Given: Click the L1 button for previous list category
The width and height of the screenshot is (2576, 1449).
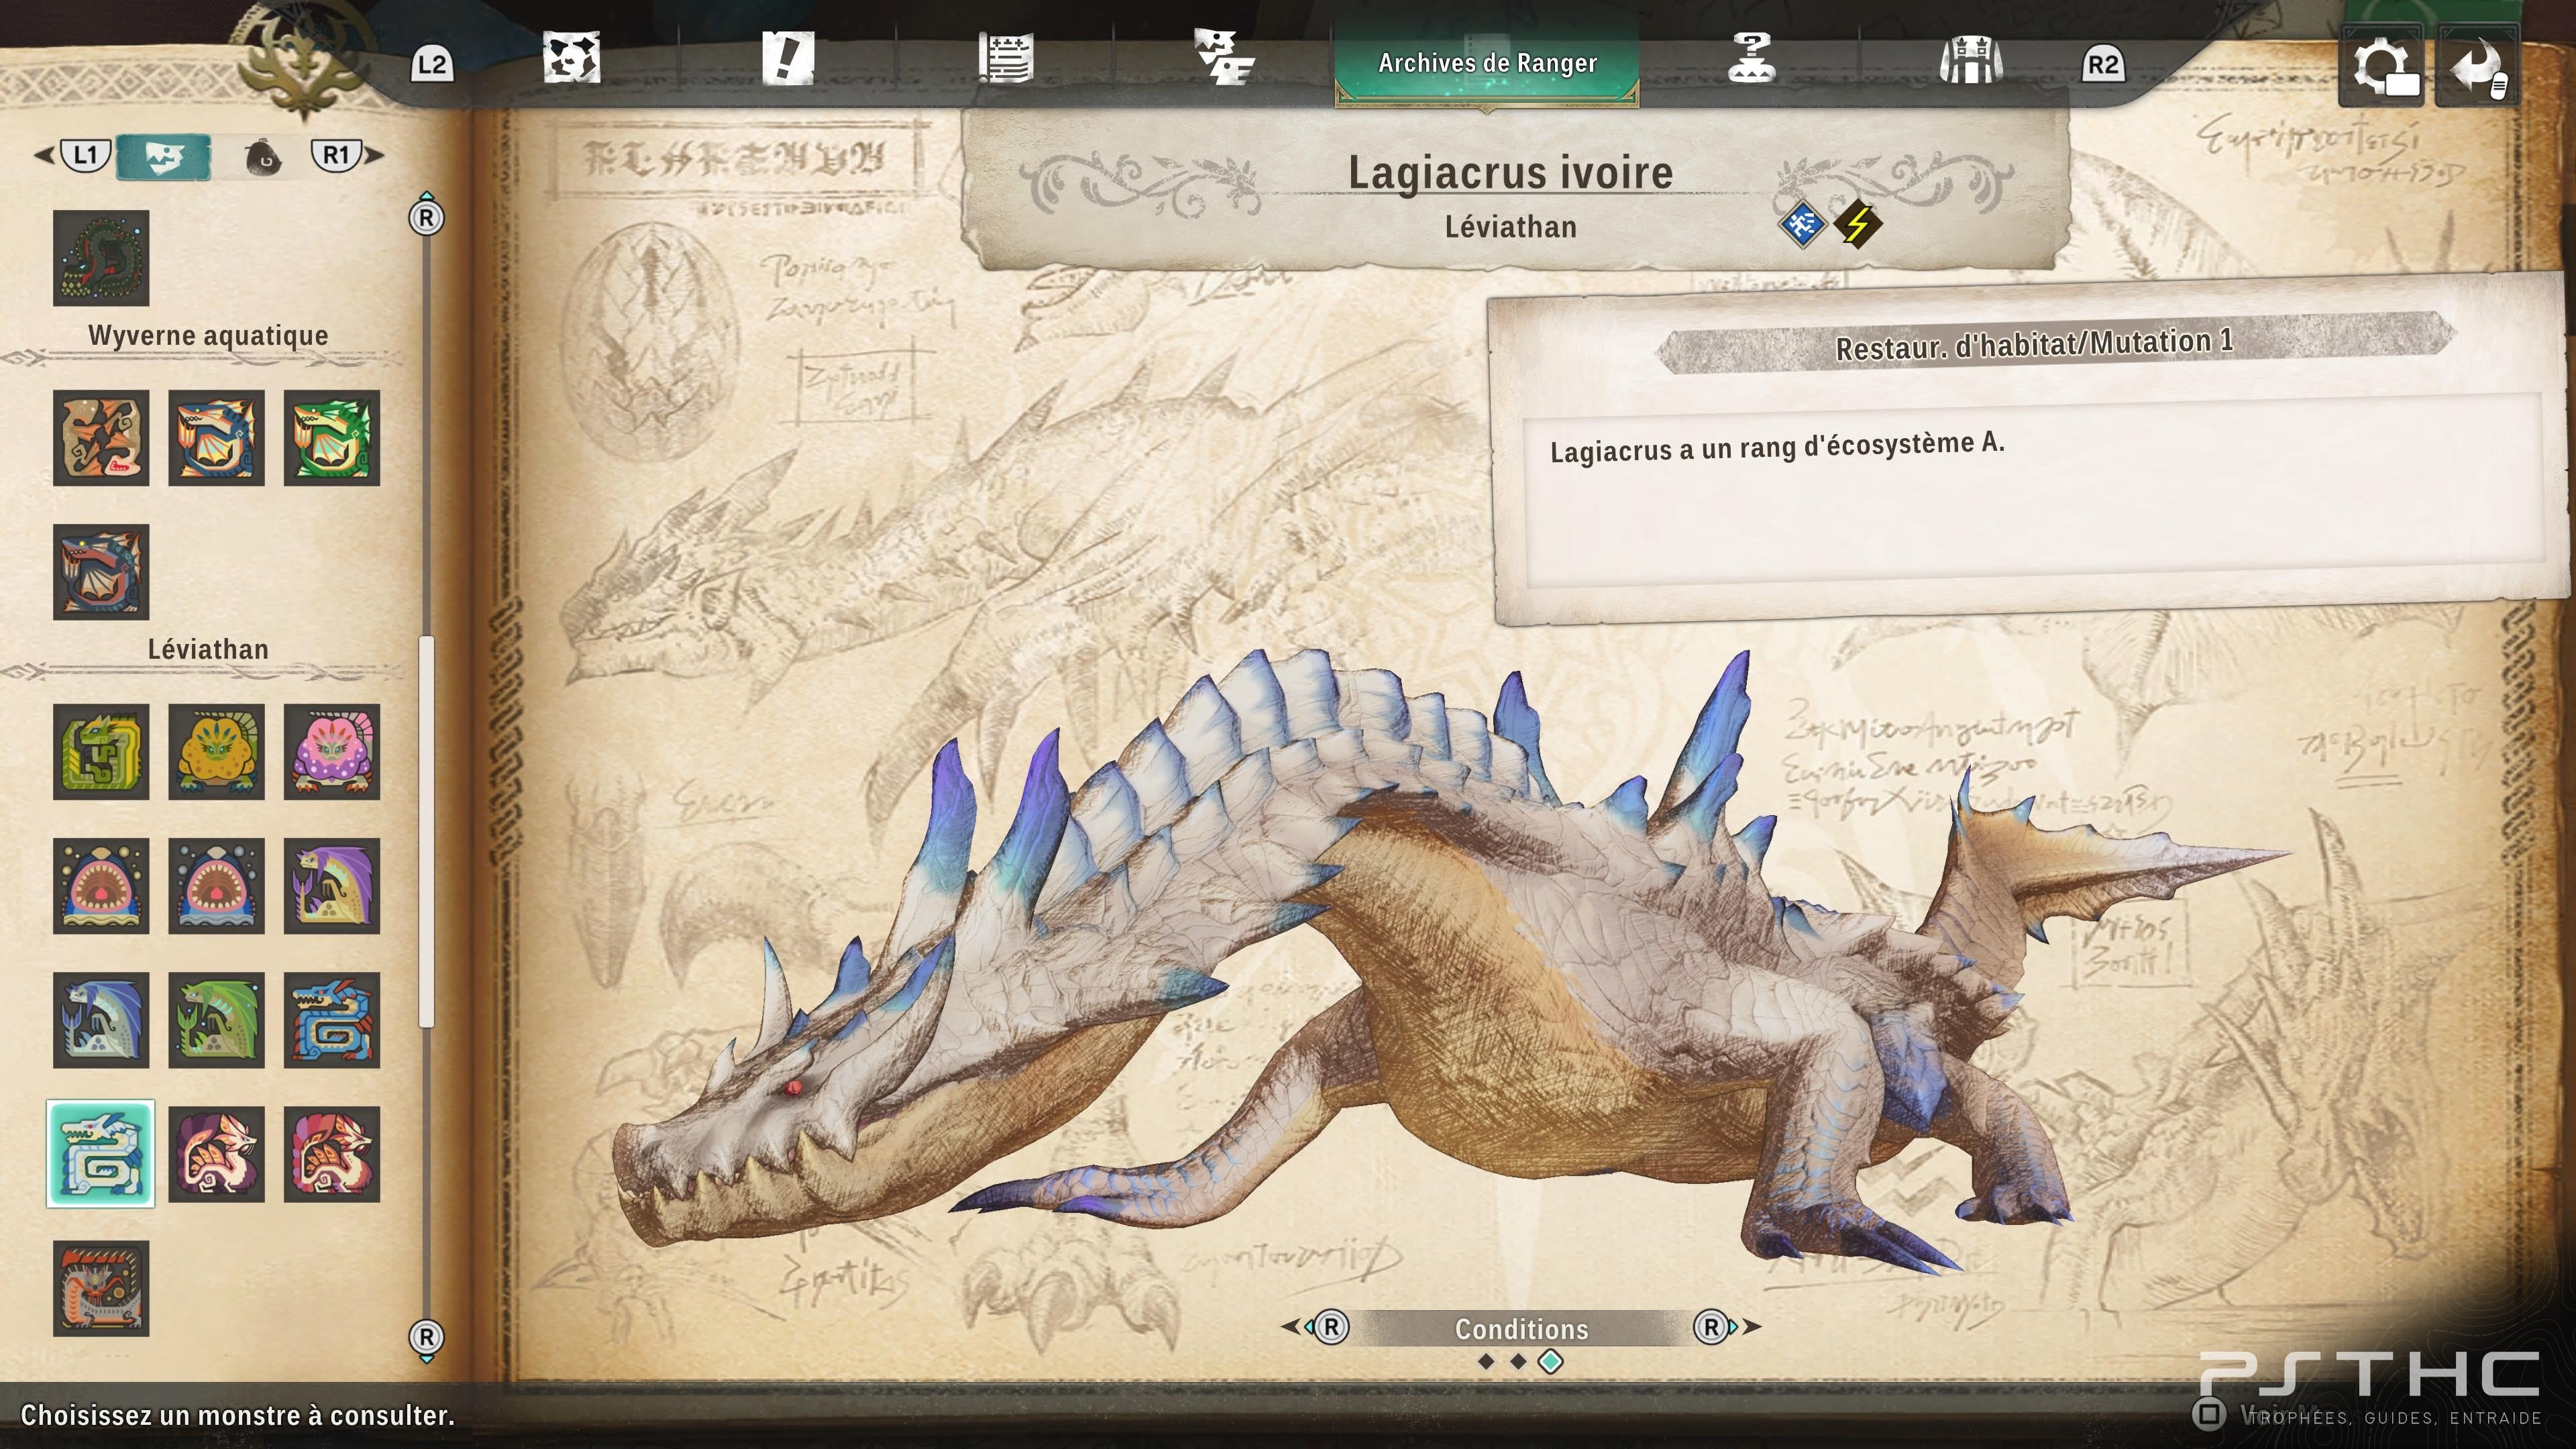Looking at the screenshot, I should point(85,155).
